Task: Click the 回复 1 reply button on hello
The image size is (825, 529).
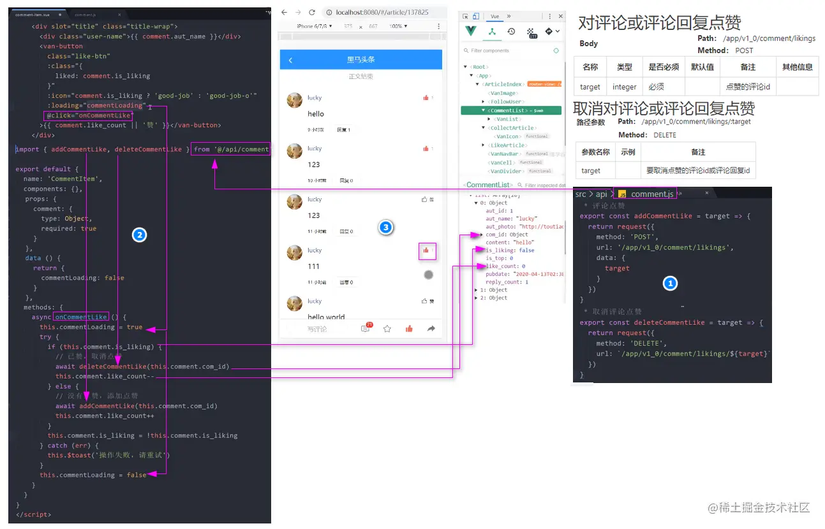Action: pyautogui.click(x=344, y=129)
